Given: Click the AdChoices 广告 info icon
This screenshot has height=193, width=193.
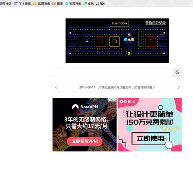Looking at the screenshot, I should [x=111, y=100].
